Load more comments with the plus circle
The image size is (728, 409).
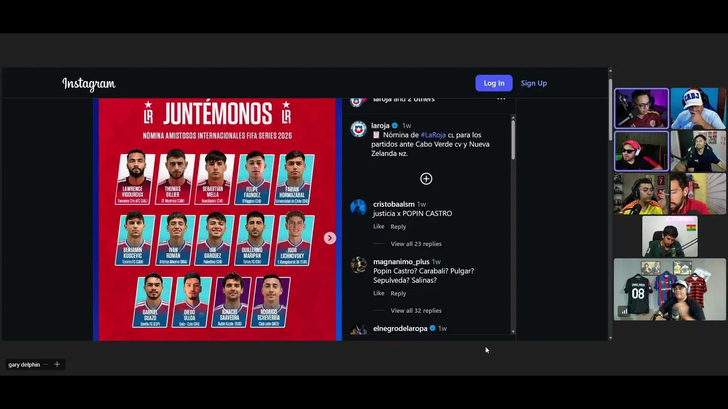pyautogui.click(x=426, y=179)
